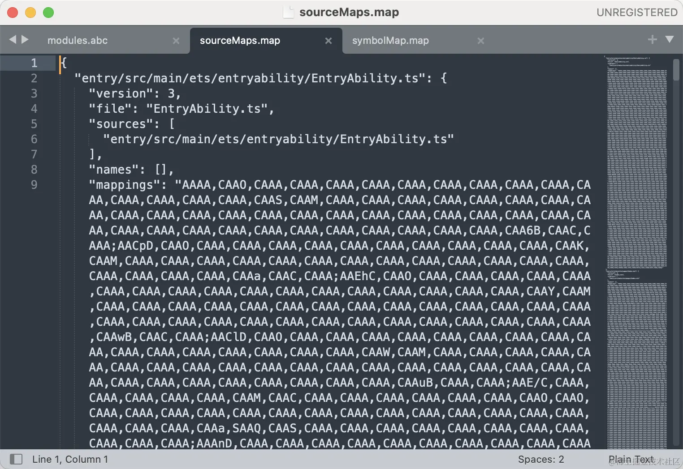Click the "sources": [ line

click(132, 124)
